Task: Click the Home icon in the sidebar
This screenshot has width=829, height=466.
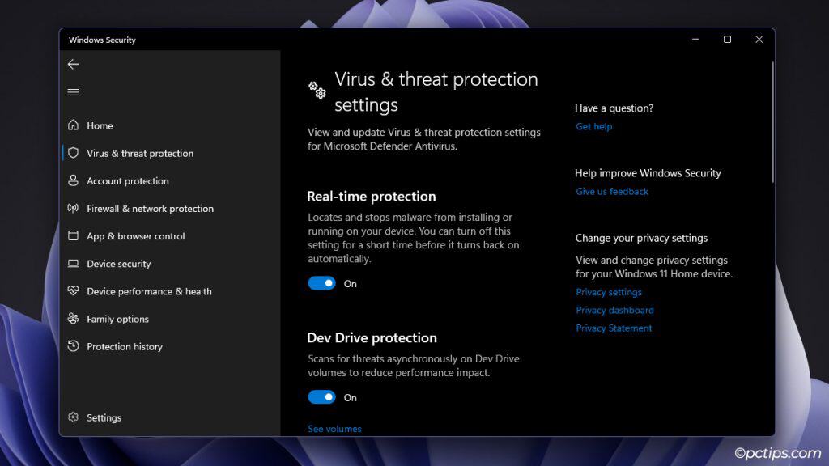Action: click(x=73, y=125)
